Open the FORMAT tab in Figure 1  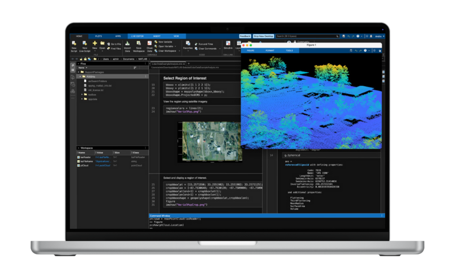point(270,50)
